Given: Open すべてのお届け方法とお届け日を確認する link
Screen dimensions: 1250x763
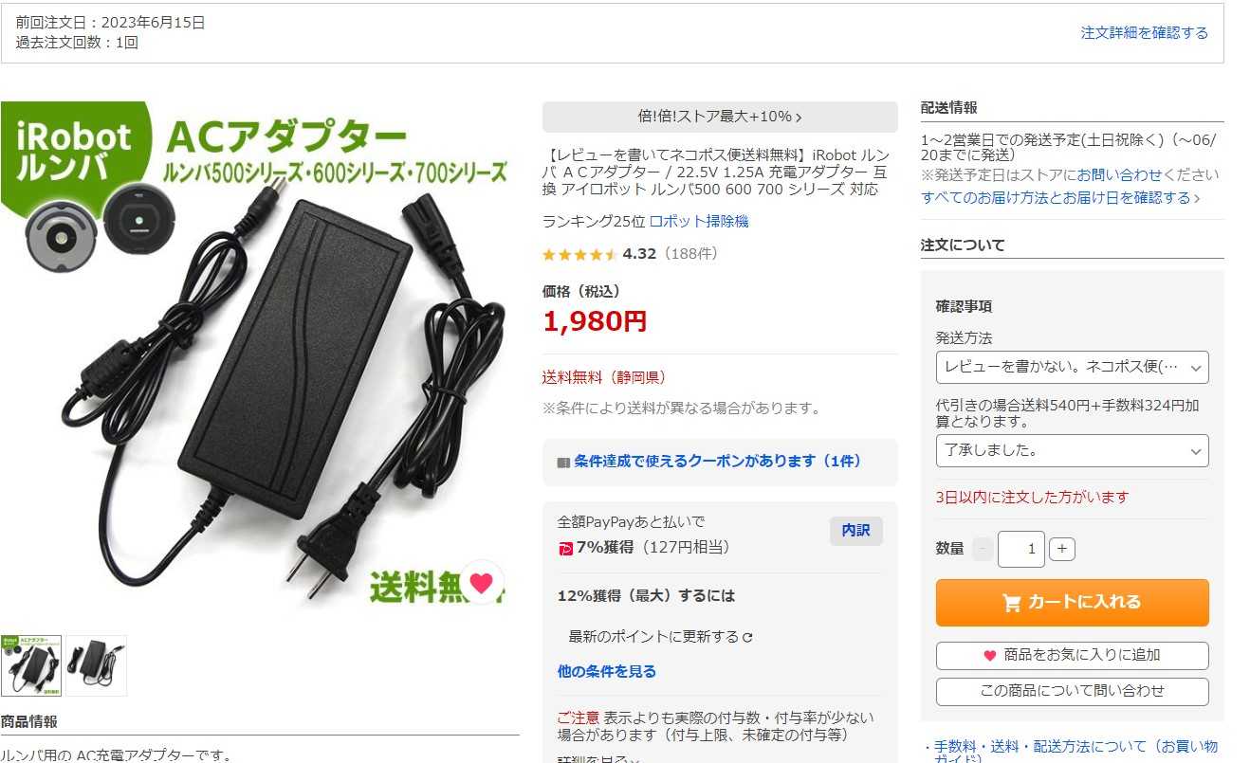Looking at the screenshot, I should 1060,198.
